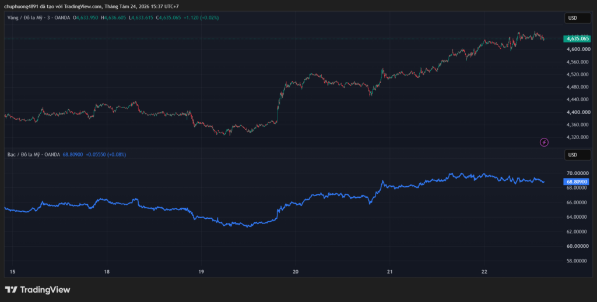Image resolution: width=597 pixels, height=302 pixels.
Task: Click the high value 4,636.605
Action: point(115,18)
